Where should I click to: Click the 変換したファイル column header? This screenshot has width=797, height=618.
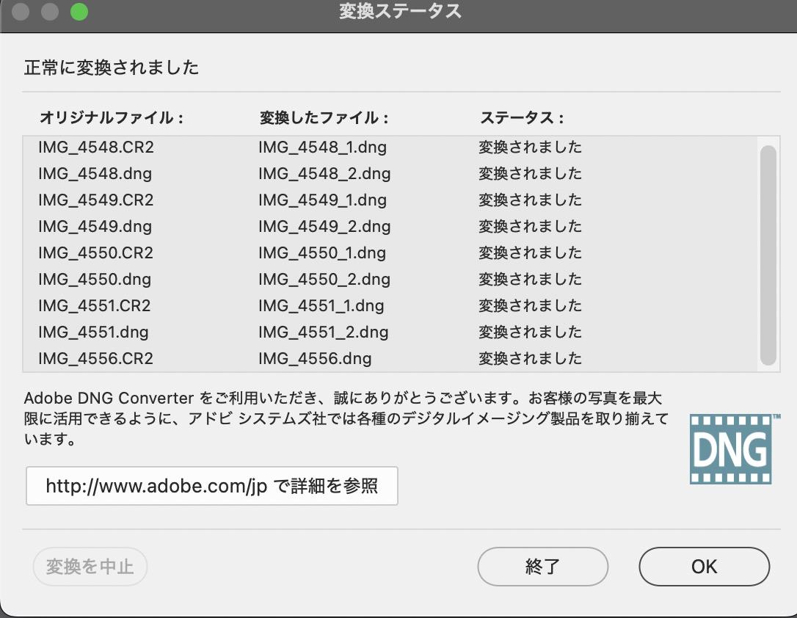[x=324, y=118]
